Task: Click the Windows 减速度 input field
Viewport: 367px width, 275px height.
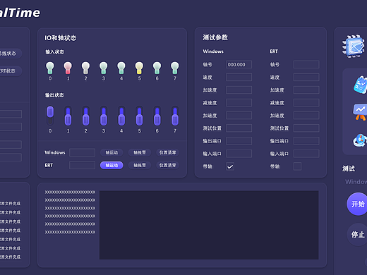Action: click(239, 102)
